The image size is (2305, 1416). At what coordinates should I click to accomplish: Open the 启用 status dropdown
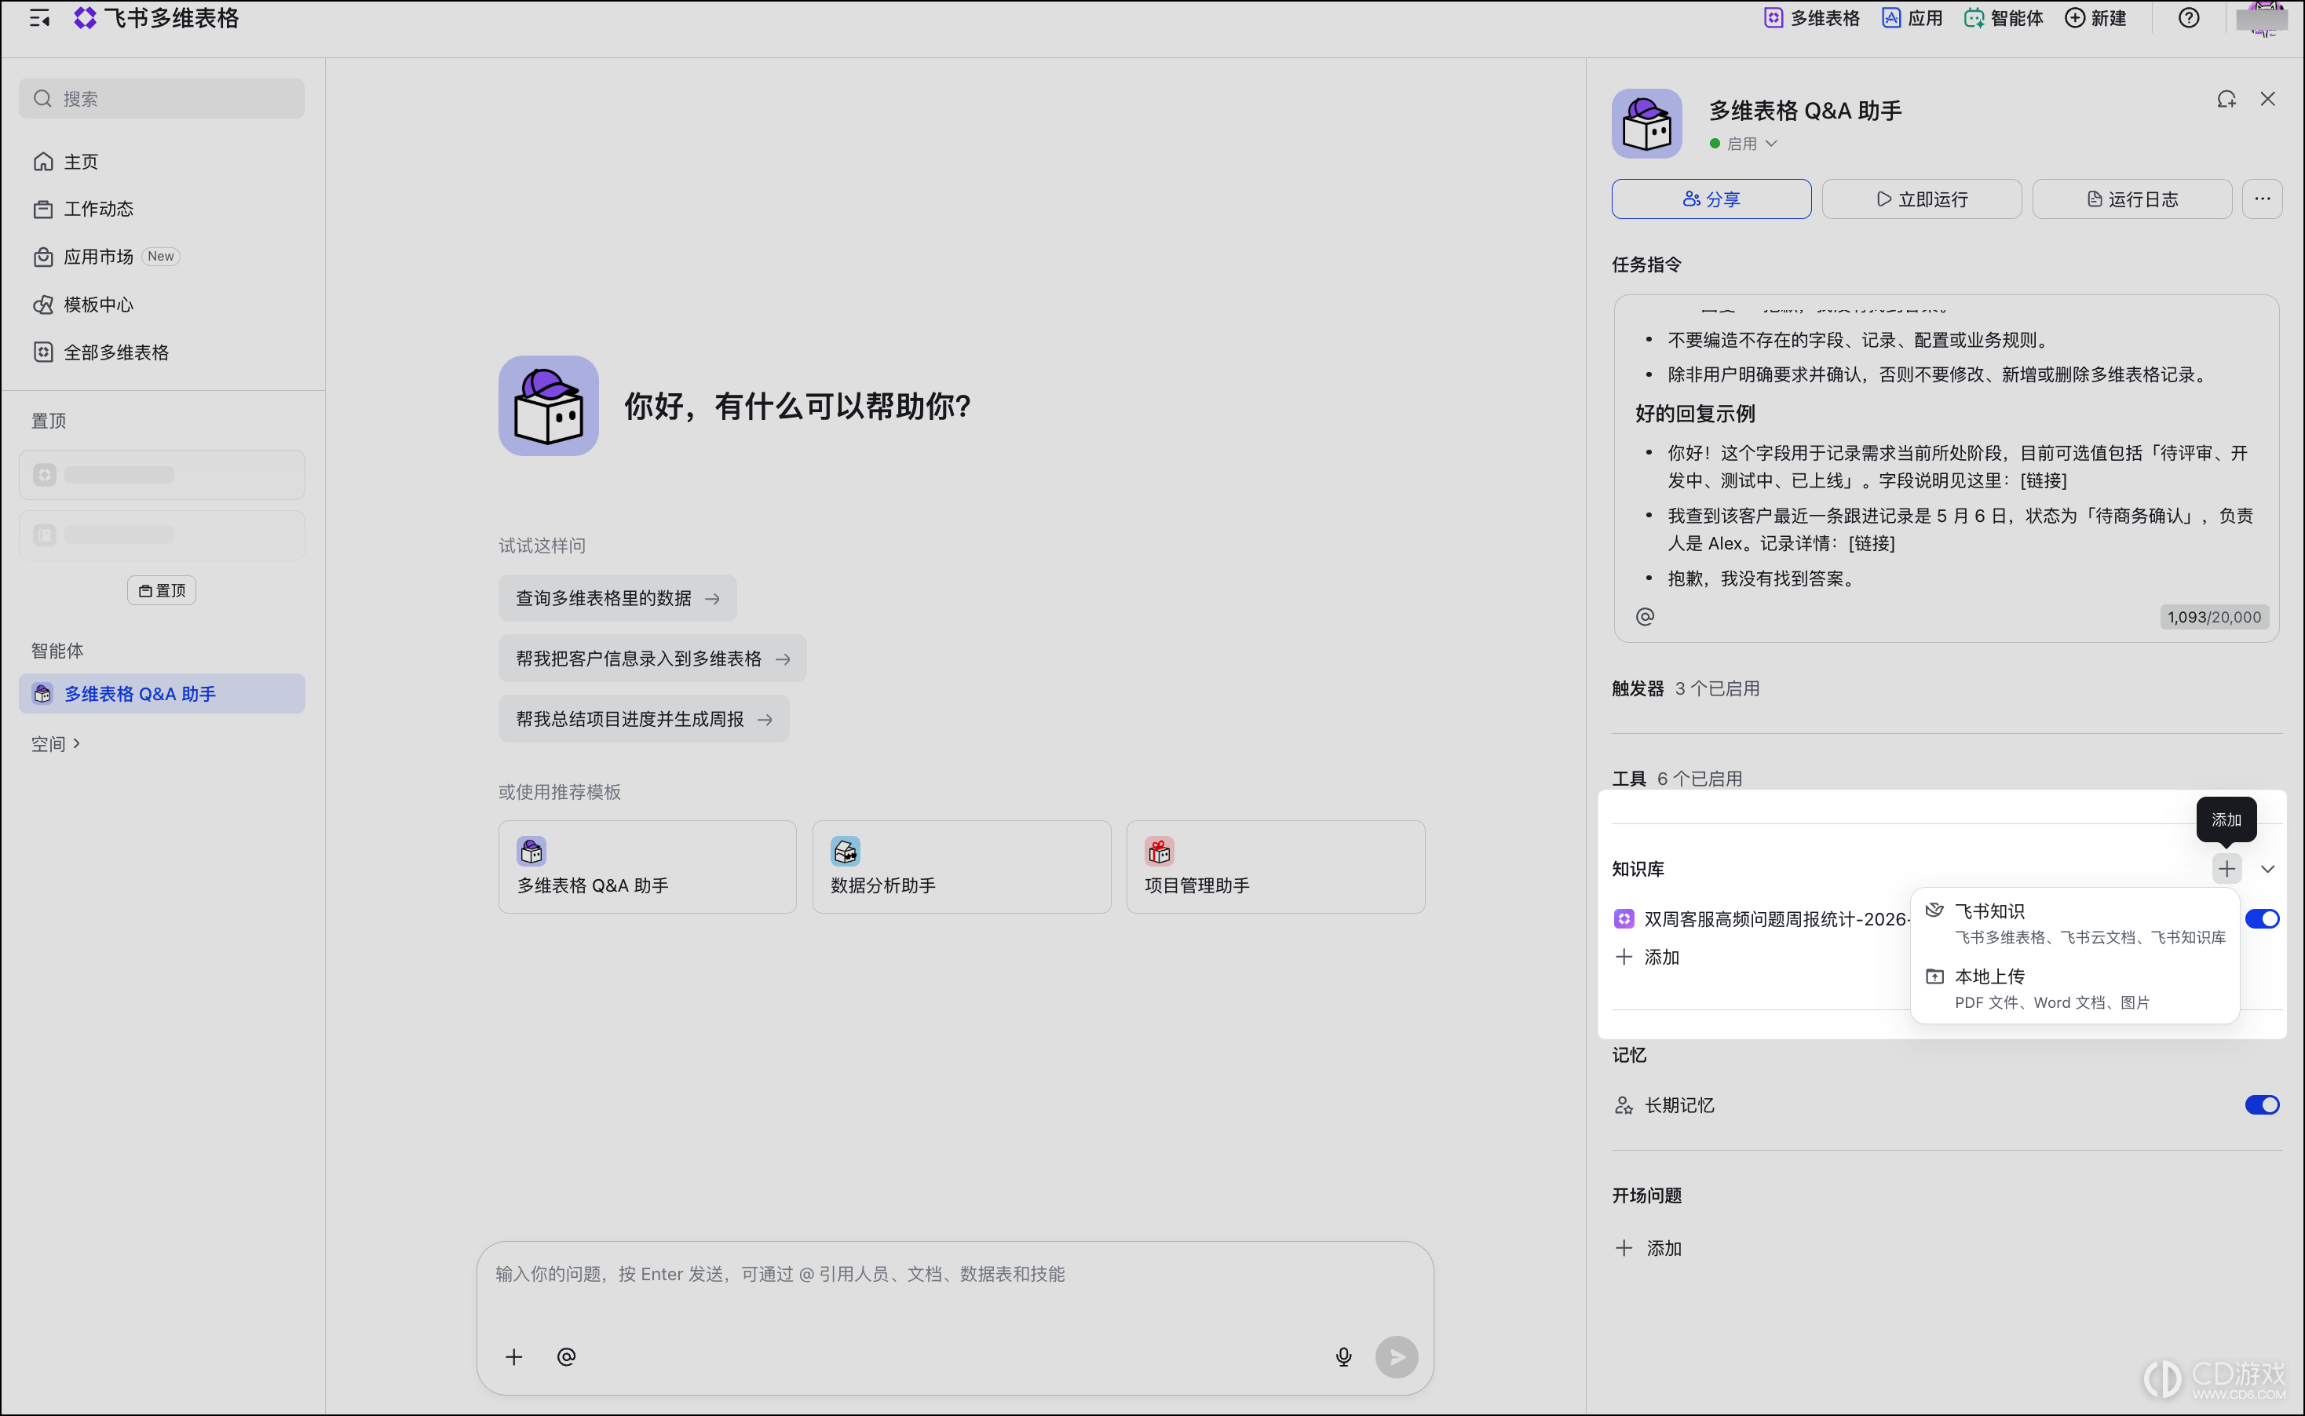pyautogui.click(x=1743, y=144)
